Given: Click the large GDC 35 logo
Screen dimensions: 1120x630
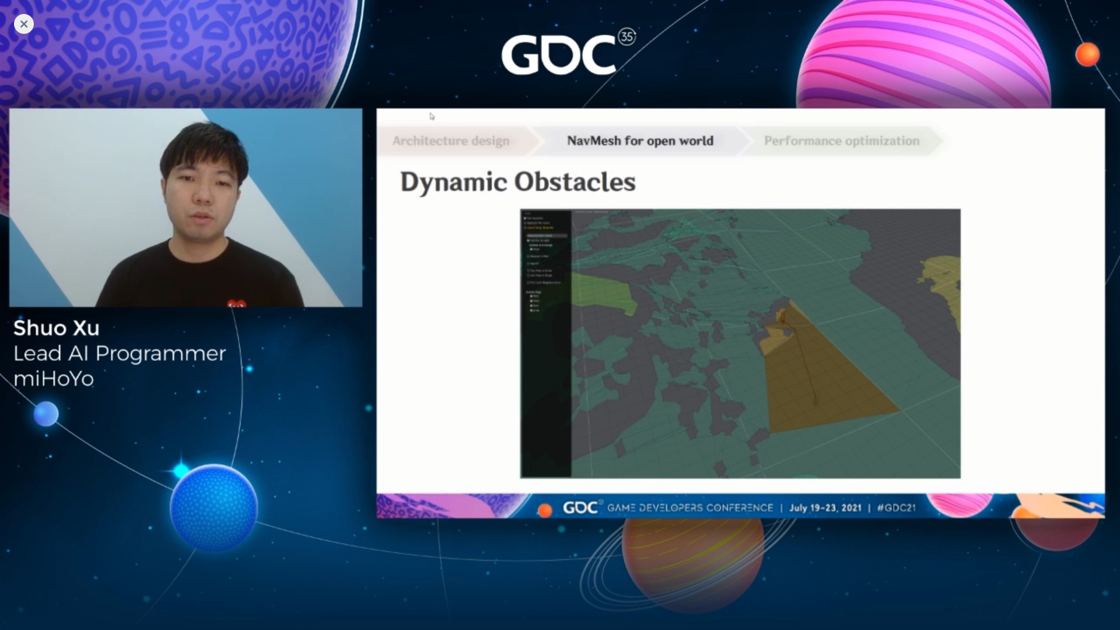Looking at the screenshot, I should point(568,52).
